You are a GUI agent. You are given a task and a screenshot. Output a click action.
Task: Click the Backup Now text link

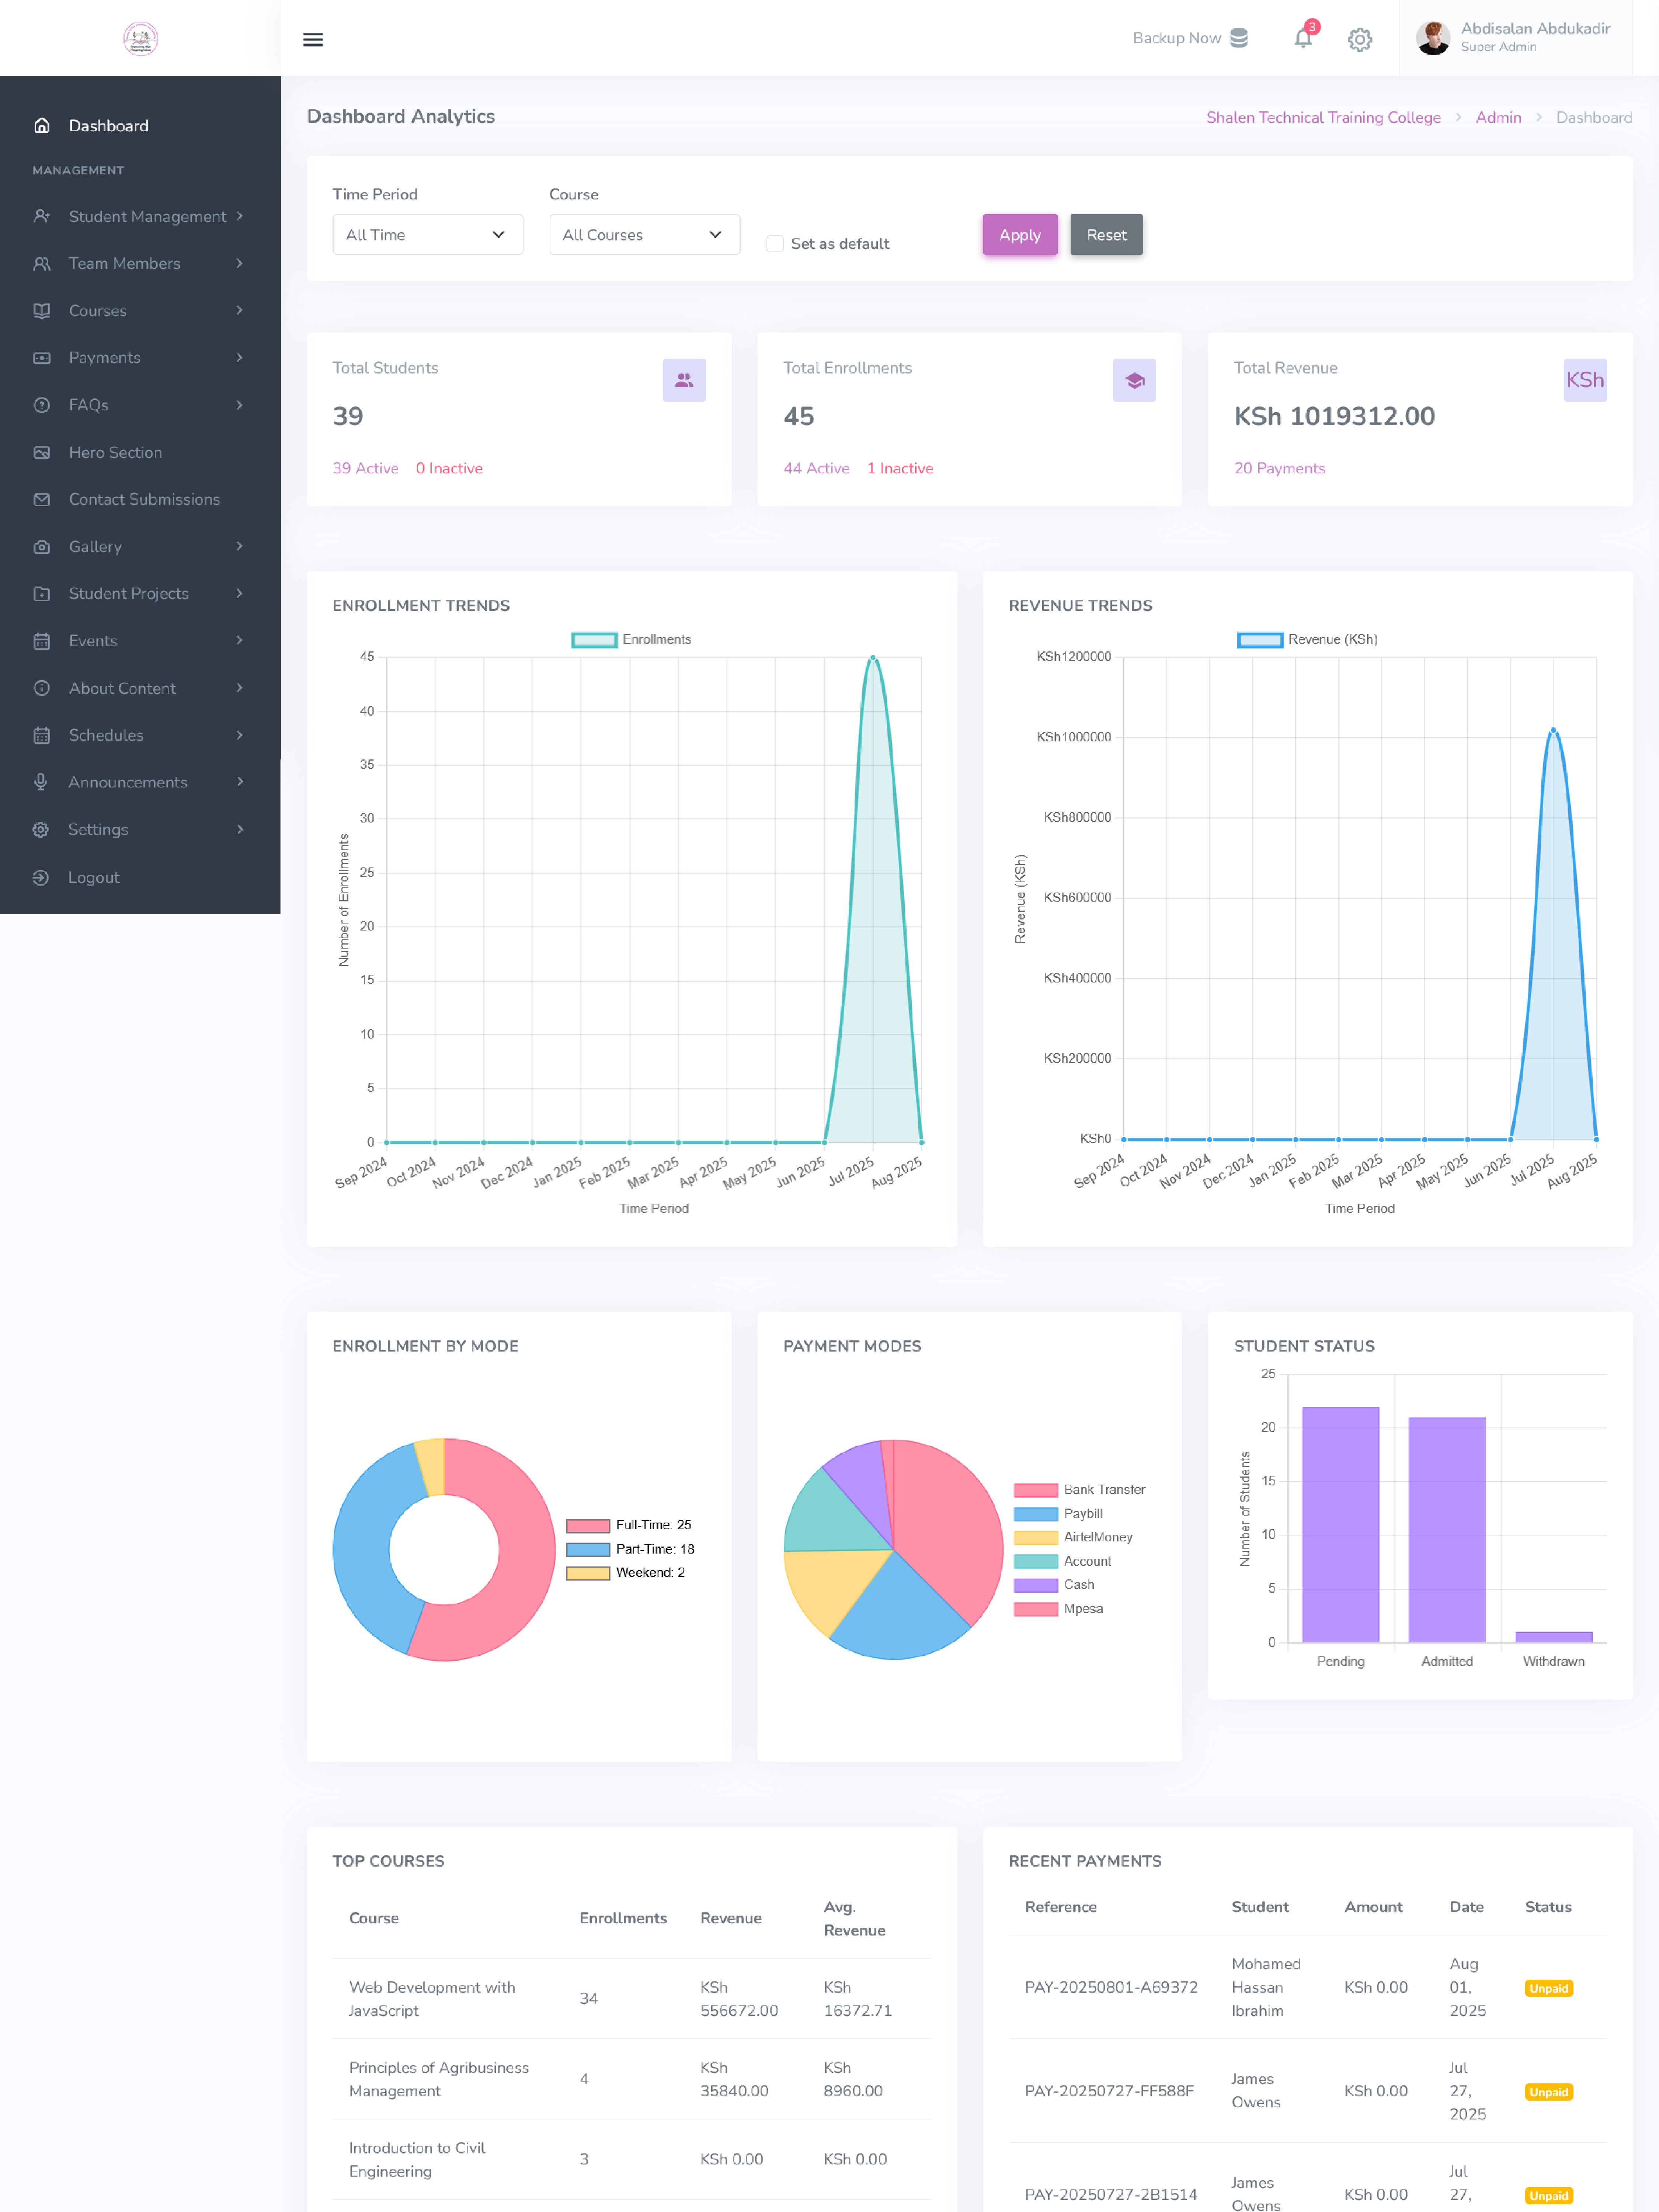[1177, 38]
